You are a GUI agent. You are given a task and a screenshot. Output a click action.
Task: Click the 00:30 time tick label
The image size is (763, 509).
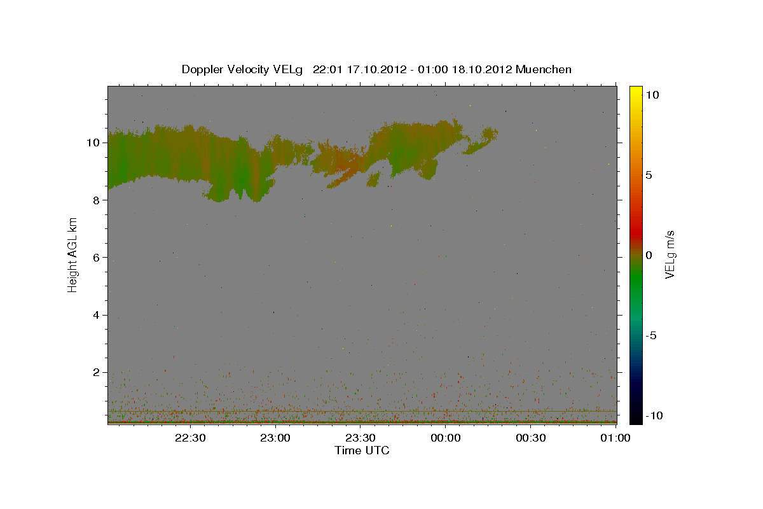pos(531,438)
